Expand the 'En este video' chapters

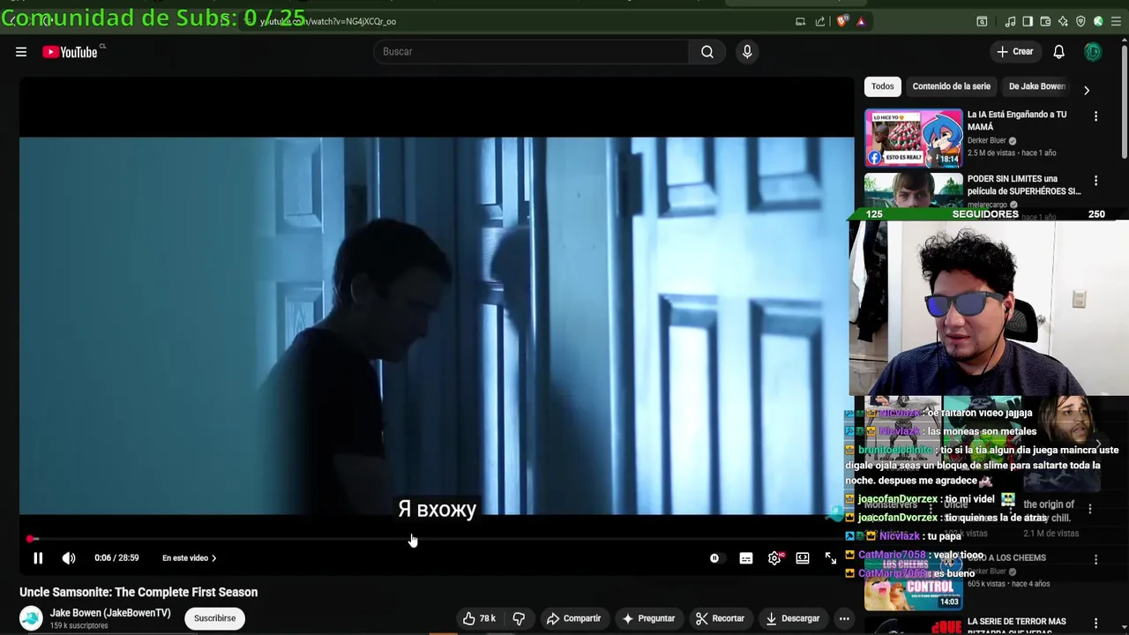coord(189,558)
